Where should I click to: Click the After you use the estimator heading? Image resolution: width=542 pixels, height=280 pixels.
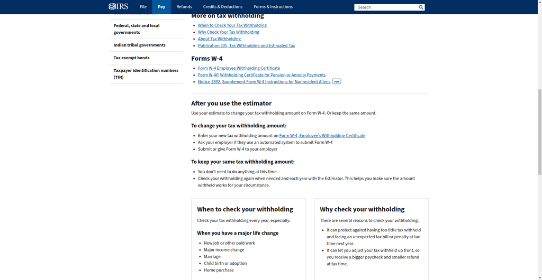[231, 104]
